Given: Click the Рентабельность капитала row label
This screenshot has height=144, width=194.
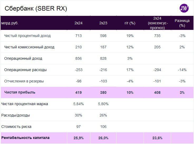Looking at the screenshot, I should tap(25, 138).
